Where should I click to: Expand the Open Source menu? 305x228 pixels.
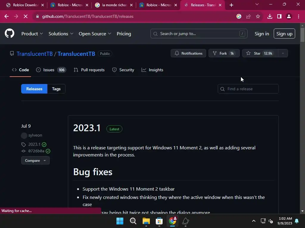pos(95,34)
